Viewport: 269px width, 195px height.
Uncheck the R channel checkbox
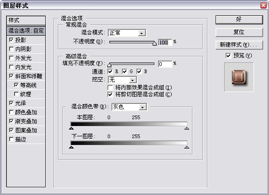point(110,71)
